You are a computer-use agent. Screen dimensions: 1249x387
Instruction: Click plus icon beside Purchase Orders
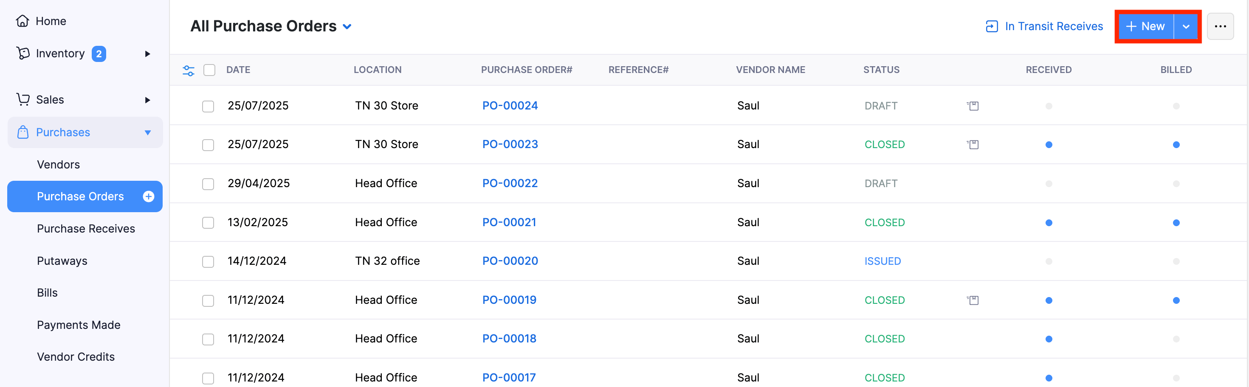[x=148, y=196]
